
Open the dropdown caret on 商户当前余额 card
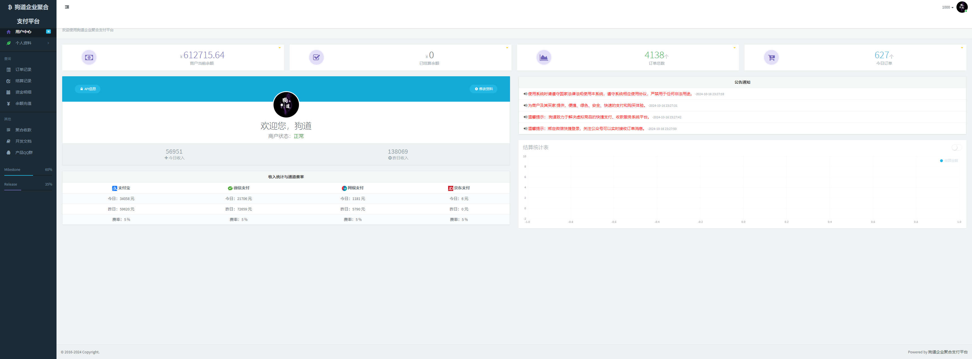pyautogui.click(x=280, y=48)
